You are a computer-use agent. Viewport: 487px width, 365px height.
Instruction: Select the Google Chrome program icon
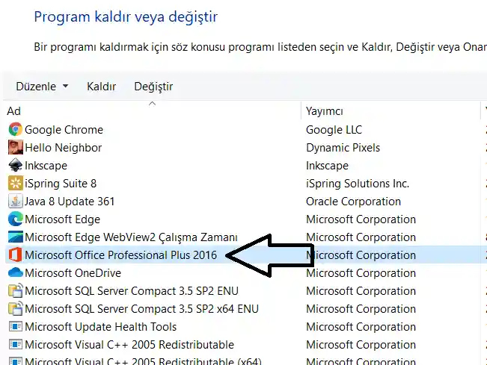[x=15, y=129]
